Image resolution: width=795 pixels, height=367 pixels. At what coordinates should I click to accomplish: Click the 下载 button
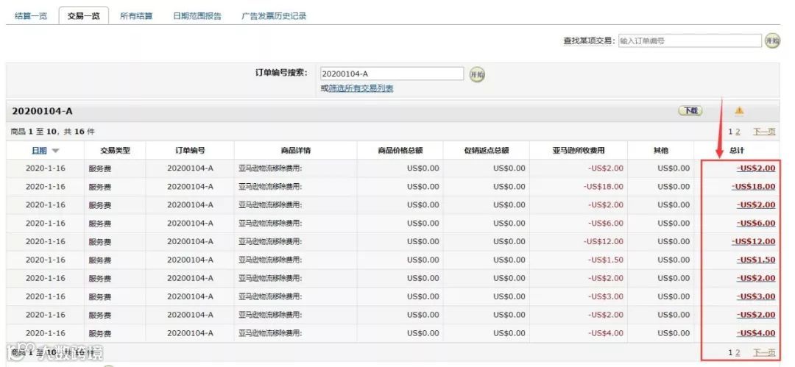[x=690, y=110]
